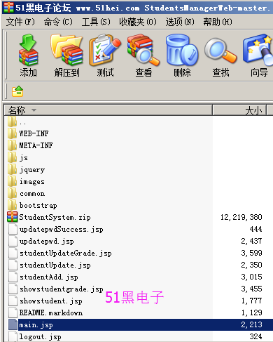Select the bootstrap folder icon
The image size is (273, 342).
12,205
